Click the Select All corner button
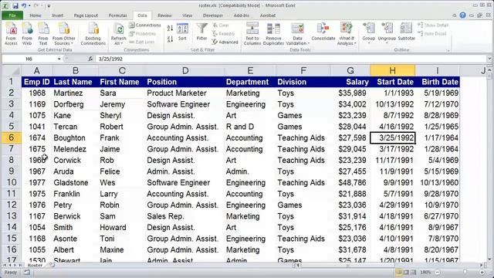Image resolution: width=494 pixels, height=278 pixels. (x=12, y=70)
